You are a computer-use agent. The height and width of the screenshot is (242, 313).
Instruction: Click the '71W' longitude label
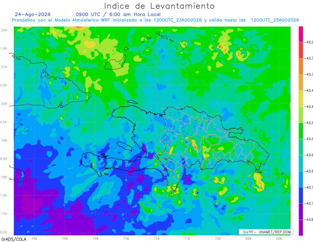(x=187, y=238)
